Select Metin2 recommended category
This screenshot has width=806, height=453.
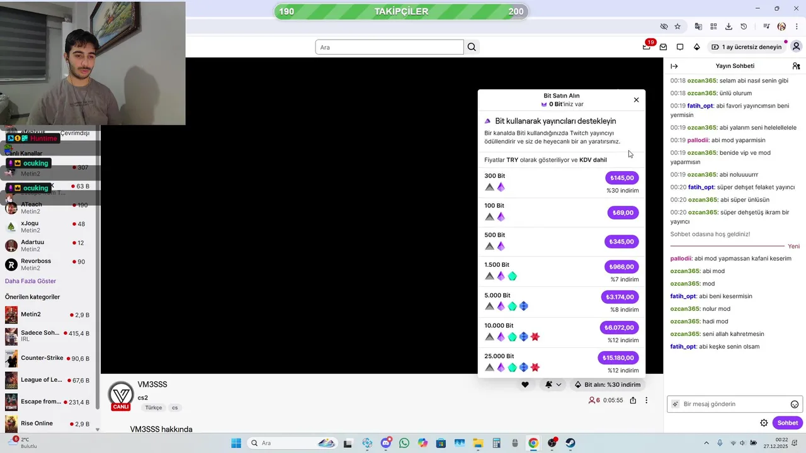click(48, 315)
